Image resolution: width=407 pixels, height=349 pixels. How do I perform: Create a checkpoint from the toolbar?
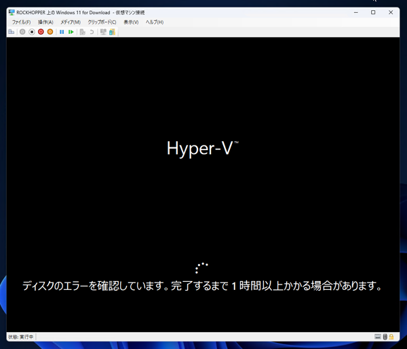click(83, 32)
